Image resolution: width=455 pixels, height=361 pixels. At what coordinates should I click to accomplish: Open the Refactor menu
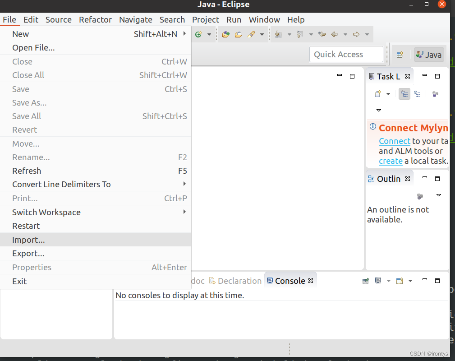pyautogui.click(x=95, y=20)
